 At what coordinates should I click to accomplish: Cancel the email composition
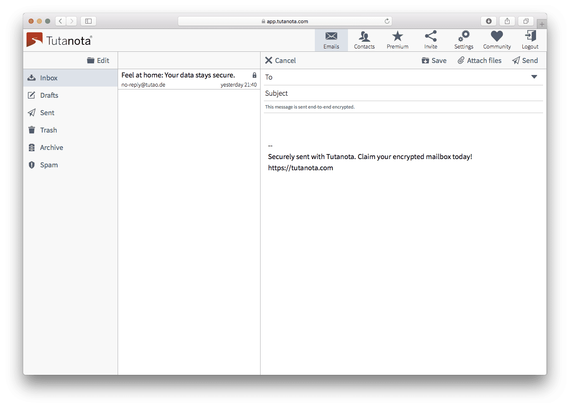click(x=280, y=60)
